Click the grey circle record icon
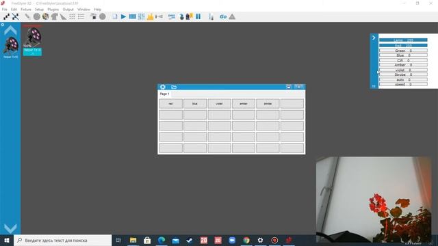 [103, 16]
